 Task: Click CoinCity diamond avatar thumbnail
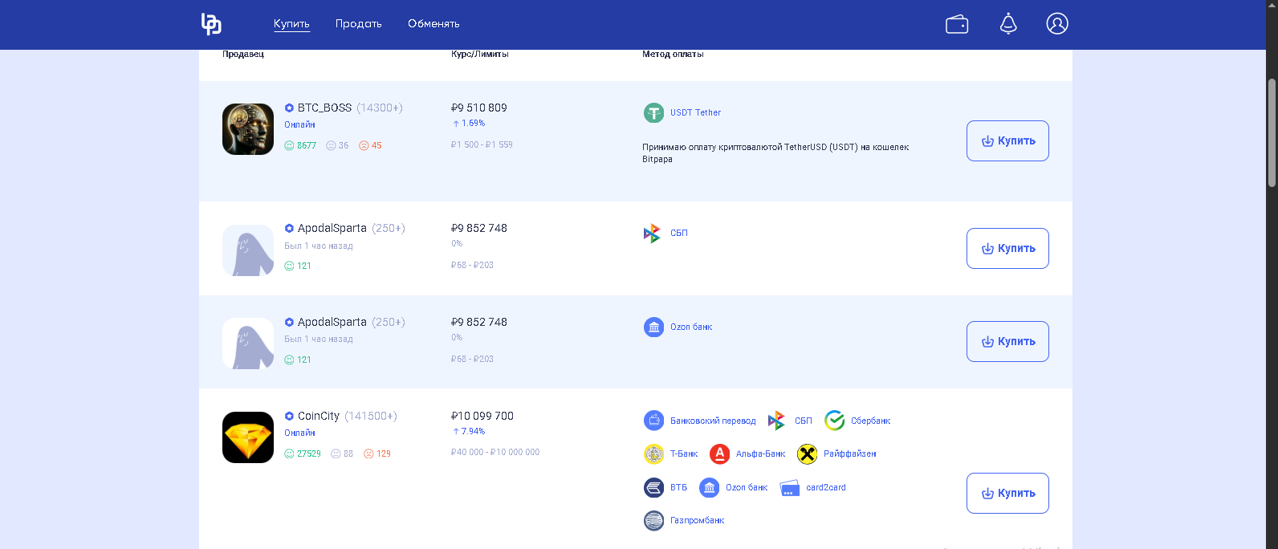coord(248,437)
